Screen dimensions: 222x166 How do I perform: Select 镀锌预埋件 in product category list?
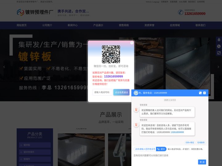(35, 152)
